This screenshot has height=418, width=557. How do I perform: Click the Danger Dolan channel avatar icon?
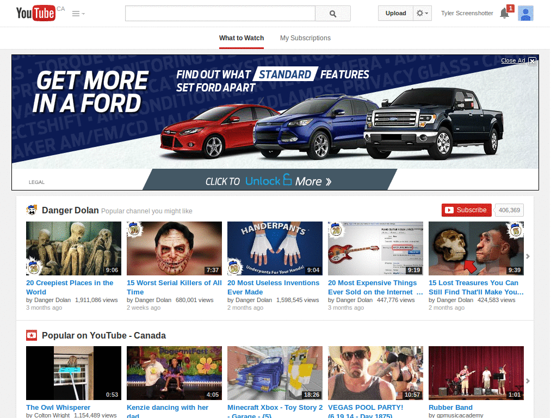[32, 210]
